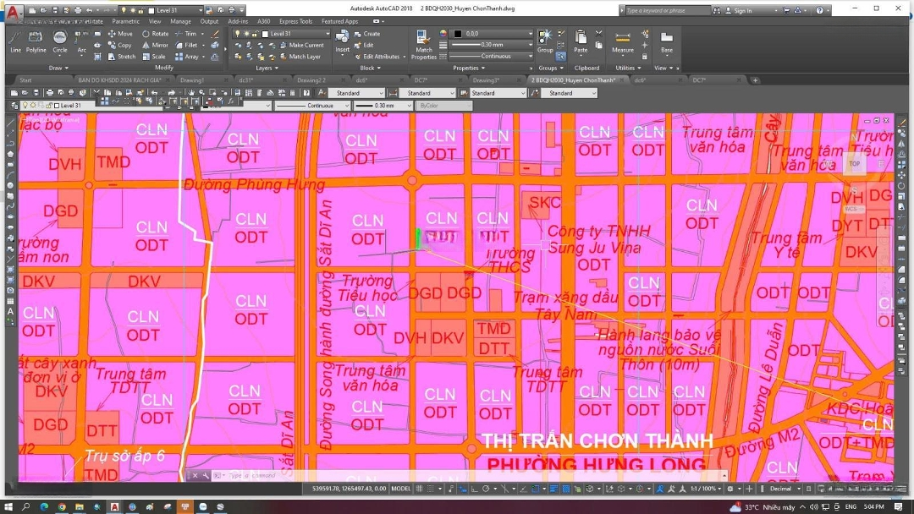The width and height of the screenshot is (914, 514).
Task: Click the Group objects icon
Action: [544, 41]
